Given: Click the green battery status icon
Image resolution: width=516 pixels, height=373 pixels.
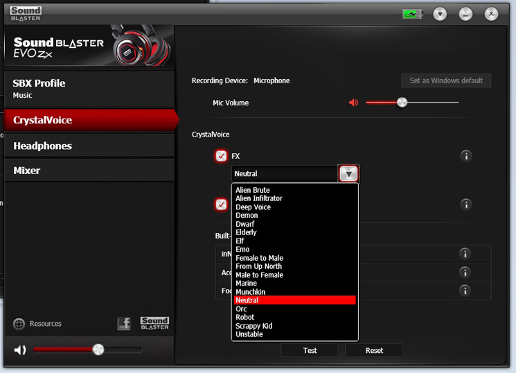Looking at the screenshot, I should (x=412, y=14).
